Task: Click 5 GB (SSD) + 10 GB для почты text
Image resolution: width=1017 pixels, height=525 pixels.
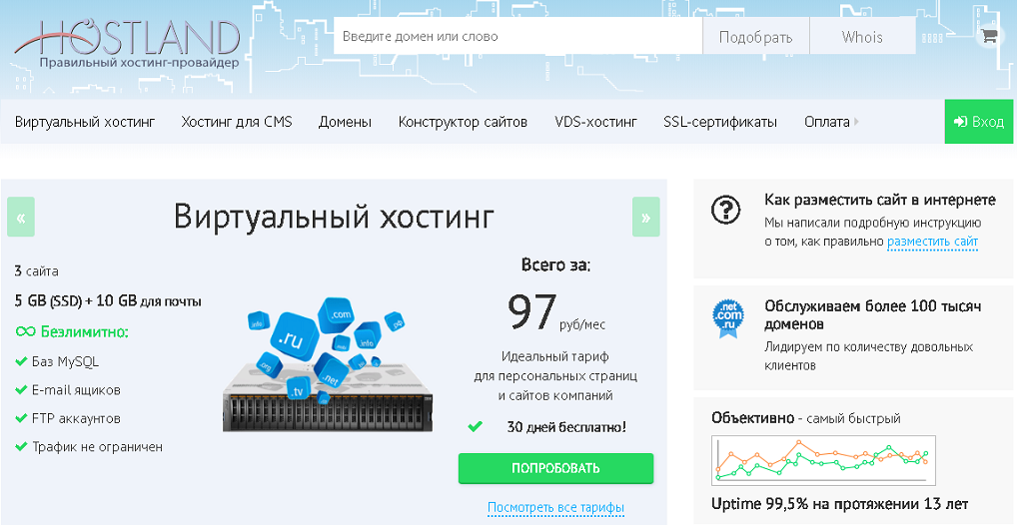Action: pos(108,301)
